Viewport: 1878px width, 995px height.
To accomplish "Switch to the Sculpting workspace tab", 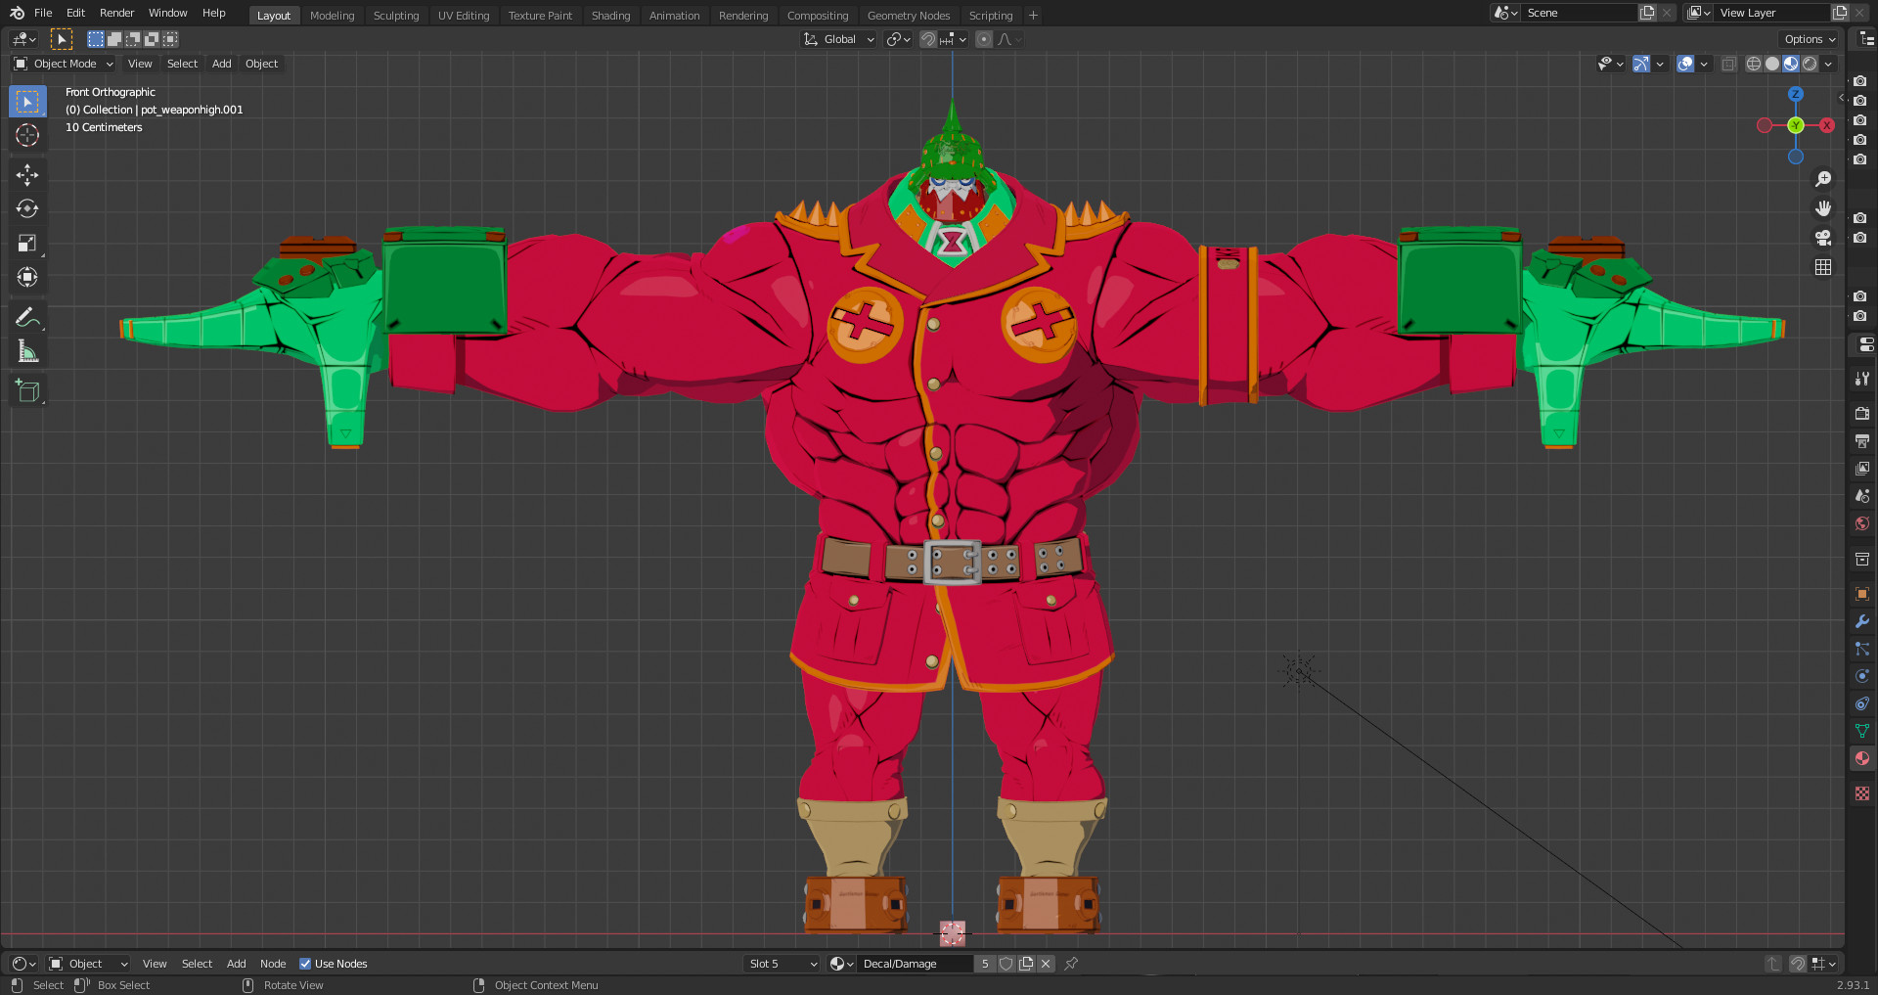I will [x=396, y=16].
